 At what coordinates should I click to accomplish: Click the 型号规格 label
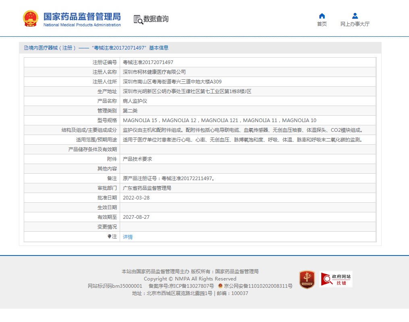(107, 120)
